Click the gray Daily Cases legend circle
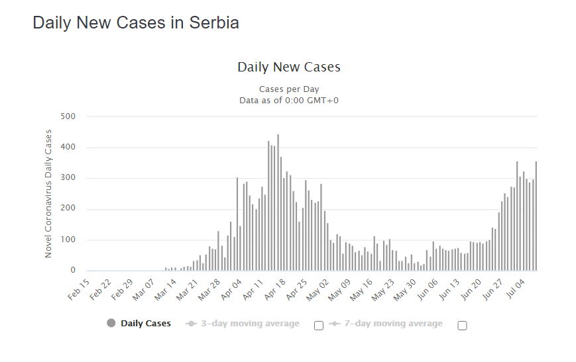The image size is (576, 362). [111, 324]
